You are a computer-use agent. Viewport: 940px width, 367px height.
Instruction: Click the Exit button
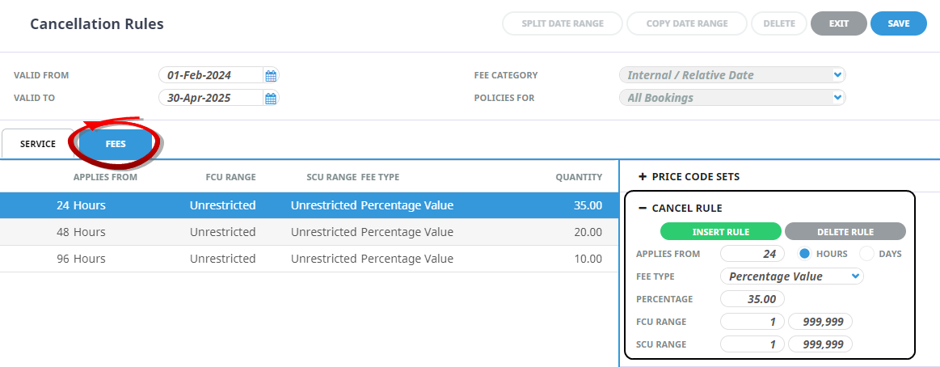coord(839,23)
